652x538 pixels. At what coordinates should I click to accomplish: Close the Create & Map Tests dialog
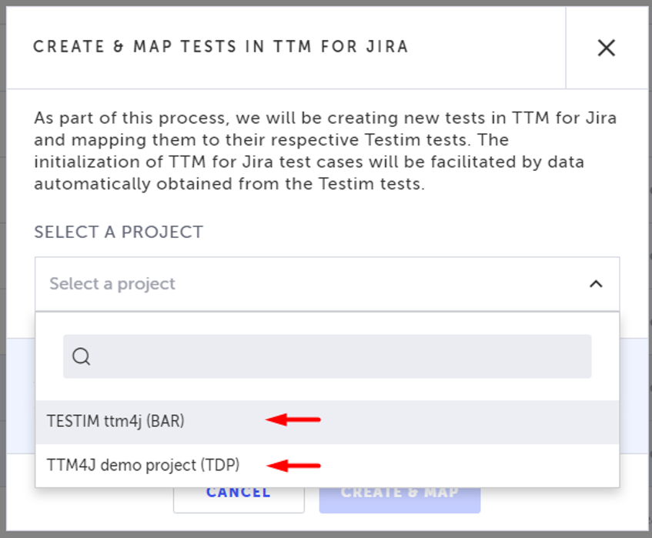tap(607, 48)
